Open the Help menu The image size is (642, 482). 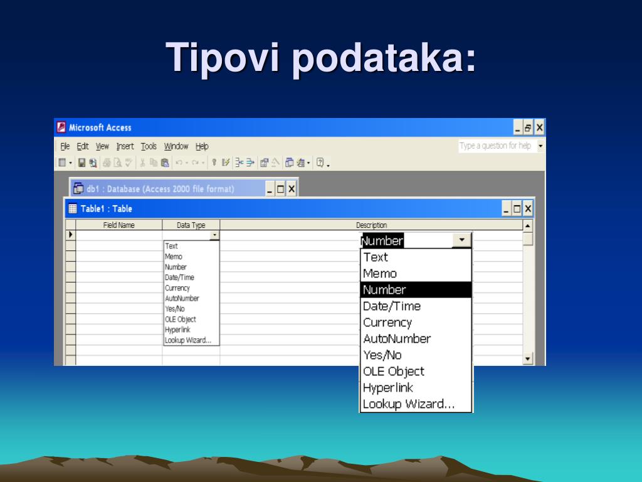pos(202,146)
